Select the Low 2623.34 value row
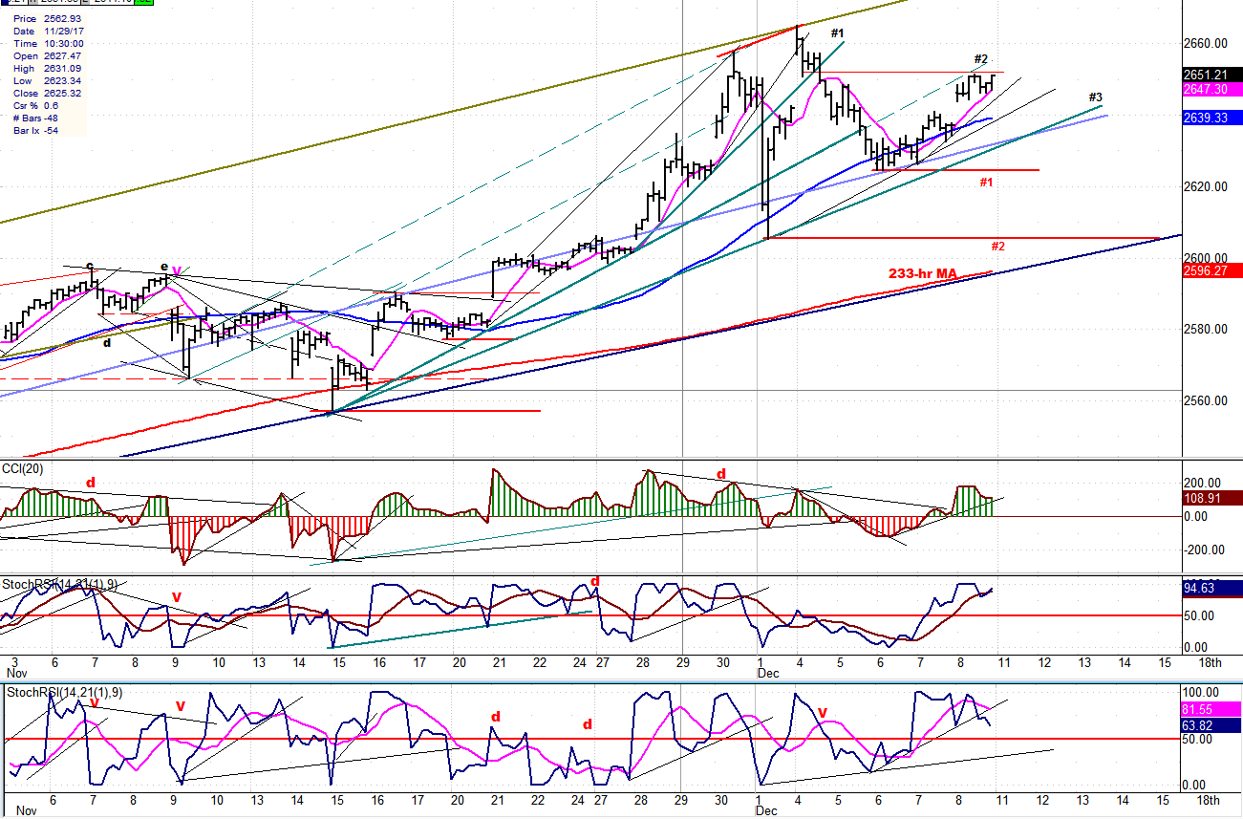 click(x=48, y=81)
